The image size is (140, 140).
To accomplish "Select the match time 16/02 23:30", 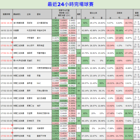I will pyautogui.click(x=7, y=38).
